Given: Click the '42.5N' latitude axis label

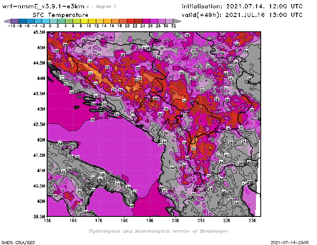Looking at the screenshot, I should pyautogui.click(x=39, y=124).
